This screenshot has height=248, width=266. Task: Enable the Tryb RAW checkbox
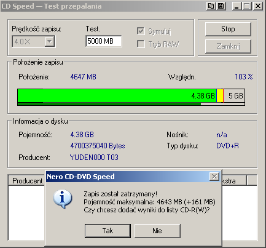pyautogui.click(x=141, y=44)
